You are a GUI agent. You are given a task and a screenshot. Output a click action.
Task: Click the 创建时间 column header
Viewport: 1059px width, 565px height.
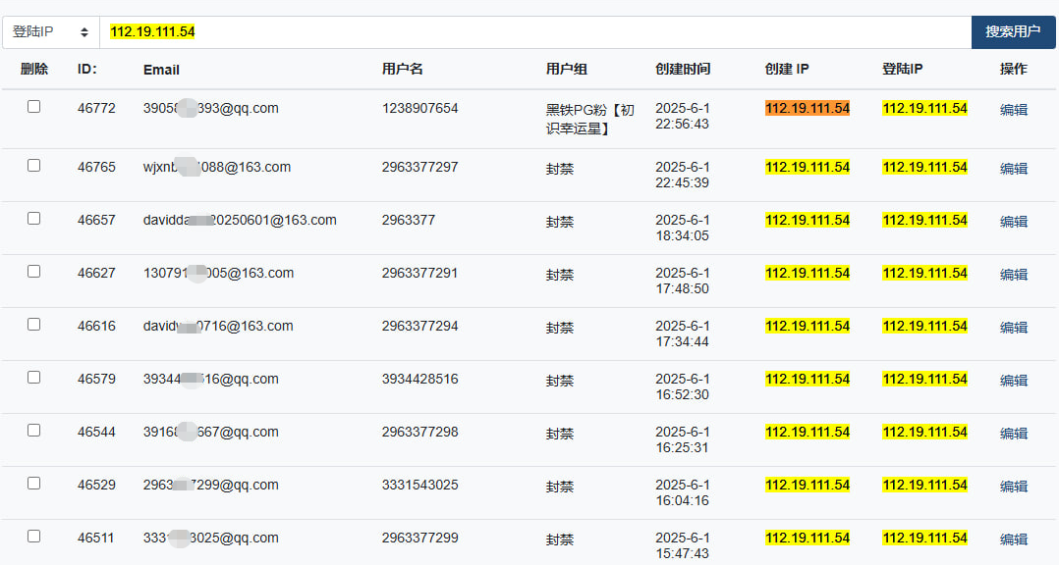683,69
